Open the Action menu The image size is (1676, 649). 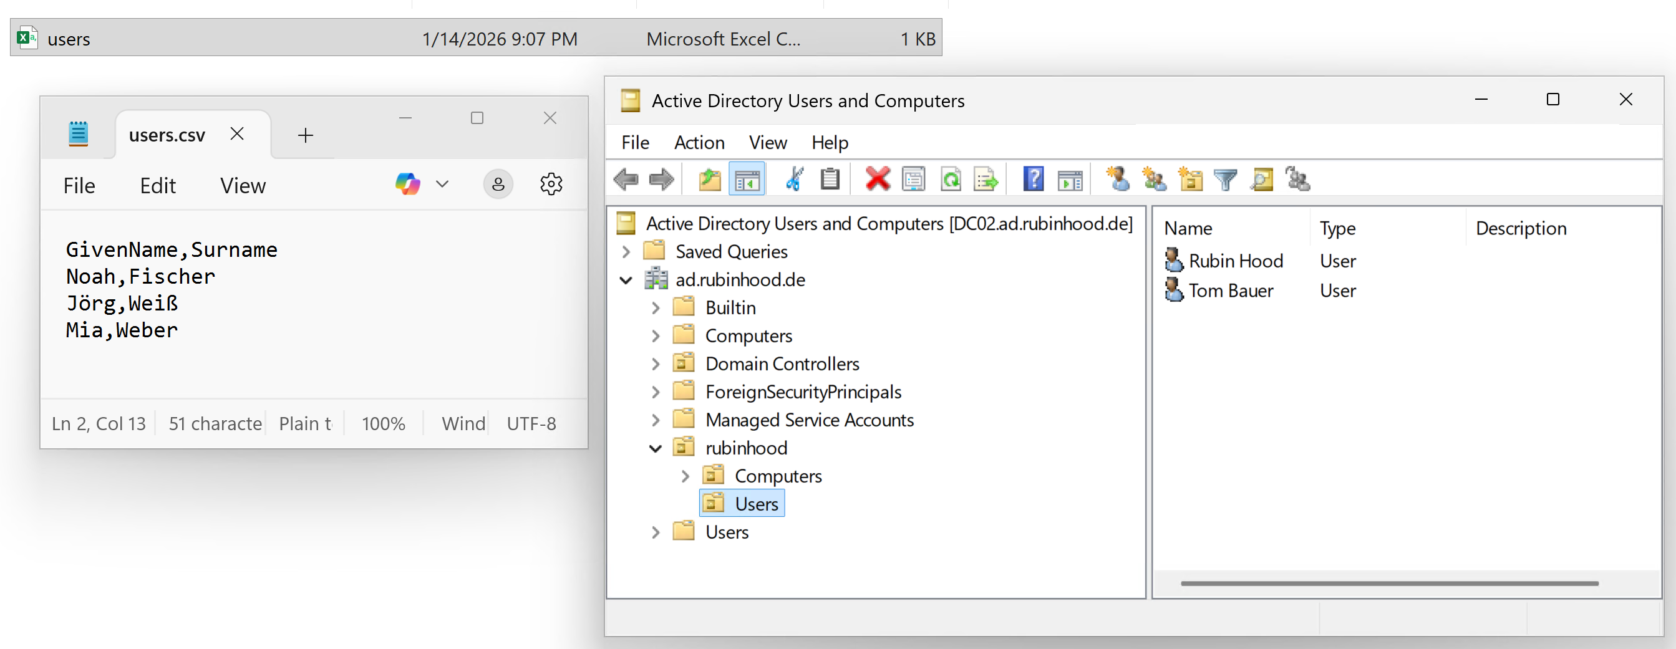(699, 142)
